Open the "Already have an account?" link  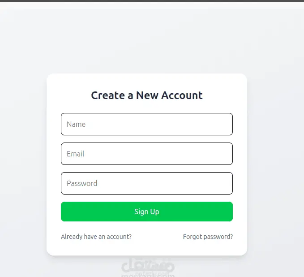(x=96, y=237)
